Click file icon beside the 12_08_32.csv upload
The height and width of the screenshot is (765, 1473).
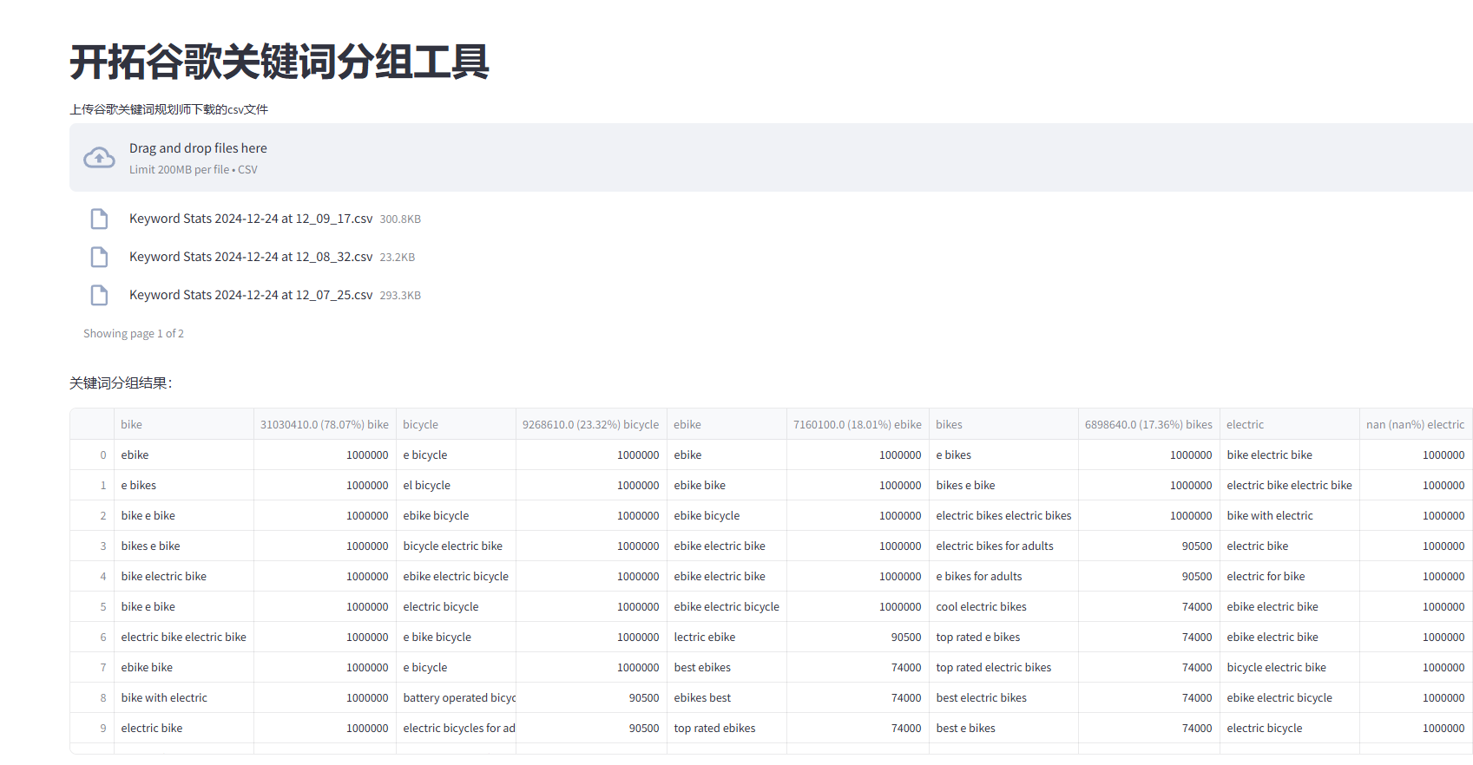(x=100, y=257)
